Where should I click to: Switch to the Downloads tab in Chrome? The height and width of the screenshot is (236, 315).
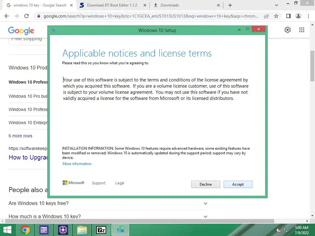coord(187,5)
